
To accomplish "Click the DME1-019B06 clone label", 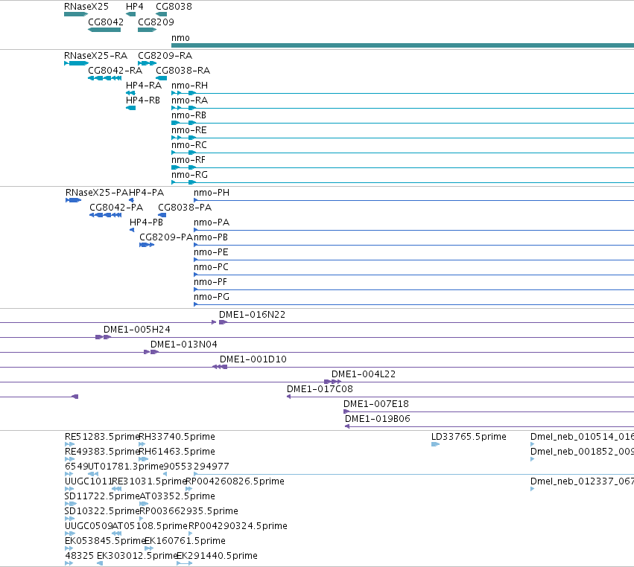I will pyautogui.click(x=378, y=419).
